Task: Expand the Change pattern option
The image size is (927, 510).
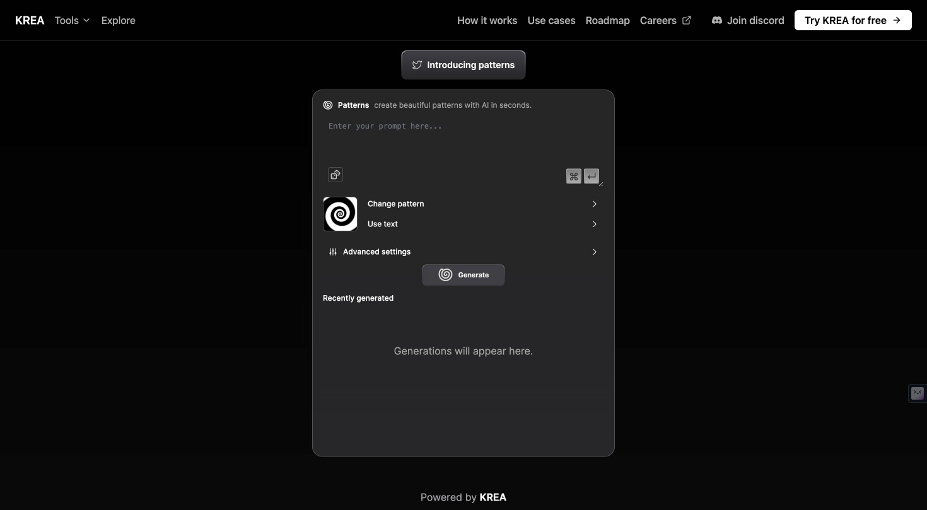Action: 482,204
